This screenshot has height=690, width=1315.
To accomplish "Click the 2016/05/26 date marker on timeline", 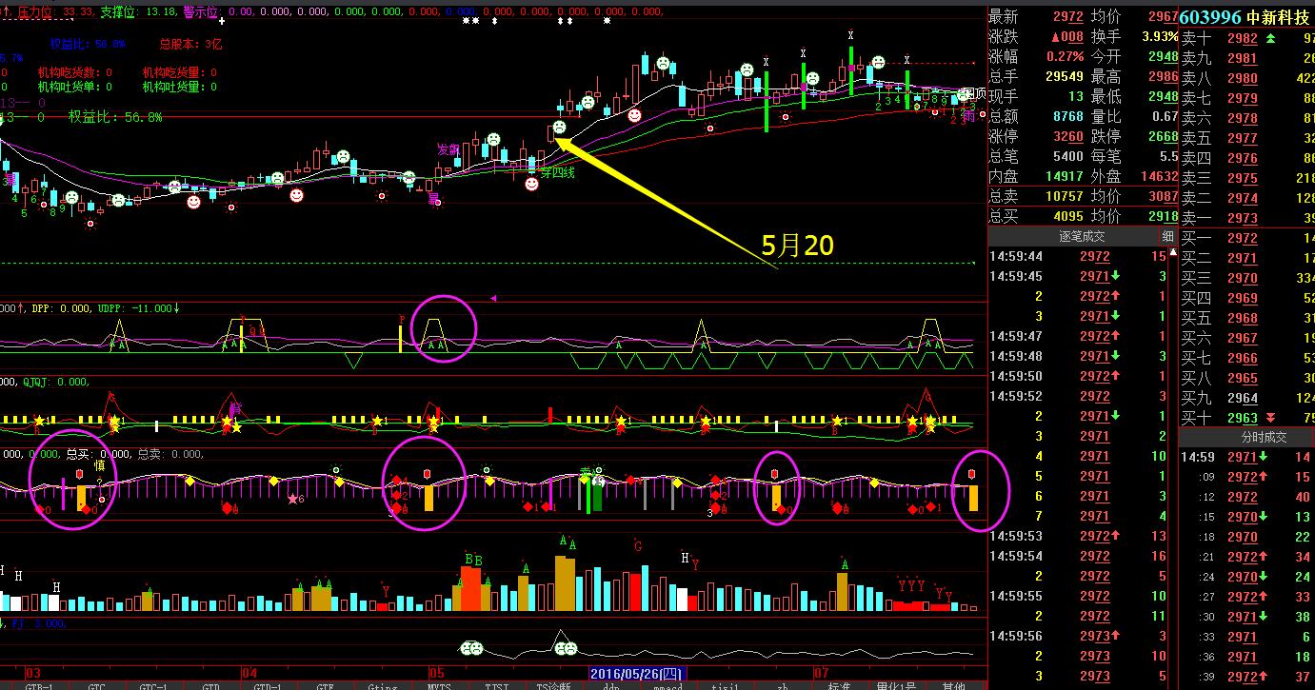I will pos(637,674).
